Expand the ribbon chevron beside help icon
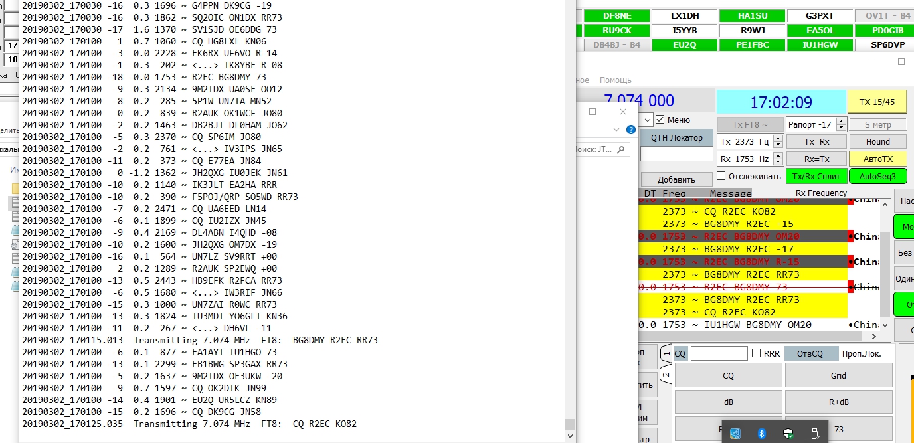 tap(616, 130)
